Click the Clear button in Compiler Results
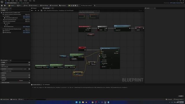The width and height of the screenshot is (185, 104). point(181,96)
